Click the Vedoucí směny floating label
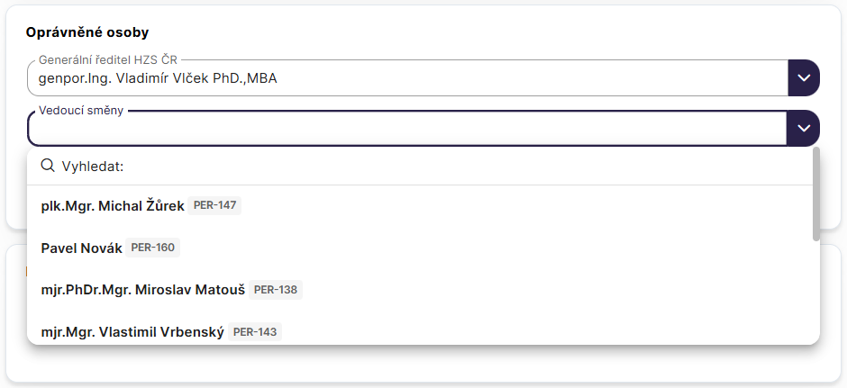Image resolution: width=847 pixels, height=388 pixels. [81, 110]
